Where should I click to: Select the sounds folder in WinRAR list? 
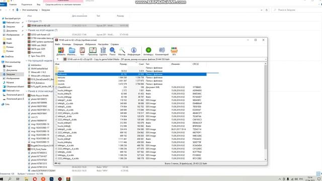pos(61,84)
